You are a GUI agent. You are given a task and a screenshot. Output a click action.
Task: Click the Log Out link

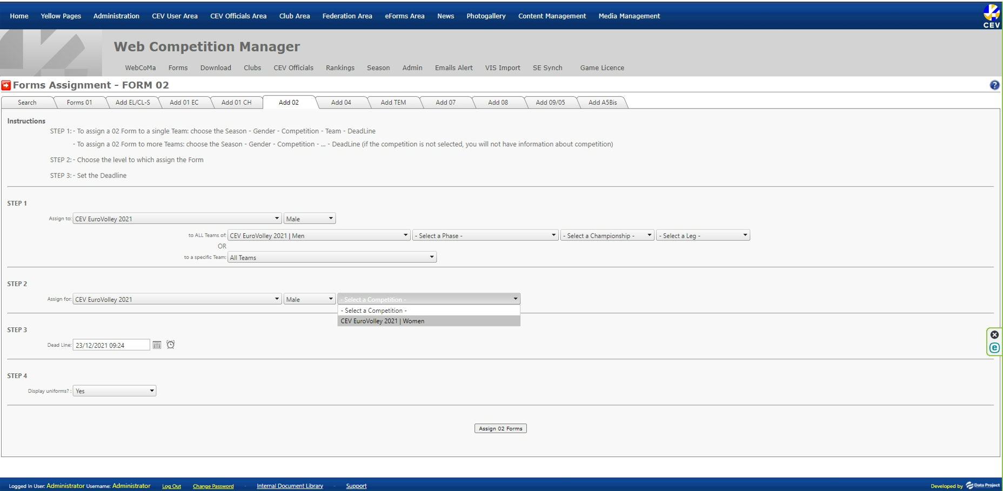171,486
